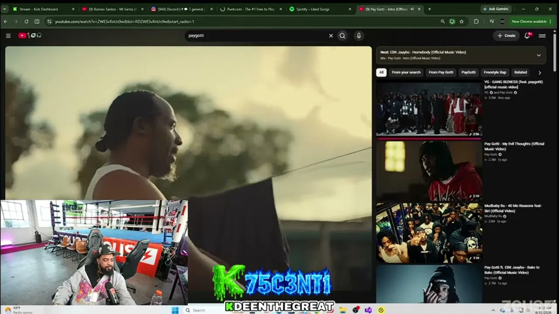
Task: View site information for youtube.com
Action: tap(49, 21)
